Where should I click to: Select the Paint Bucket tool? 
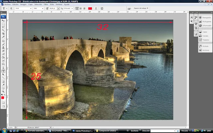(3, 57)
